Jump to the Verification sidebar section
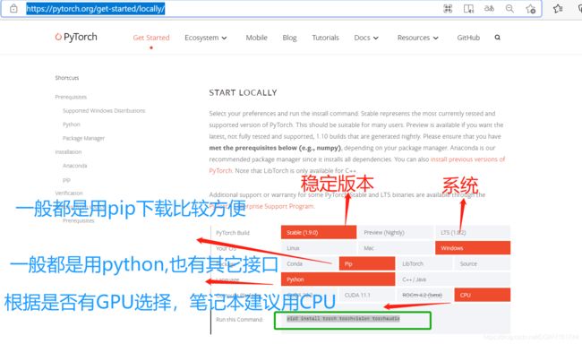 [x=69, y=193]
